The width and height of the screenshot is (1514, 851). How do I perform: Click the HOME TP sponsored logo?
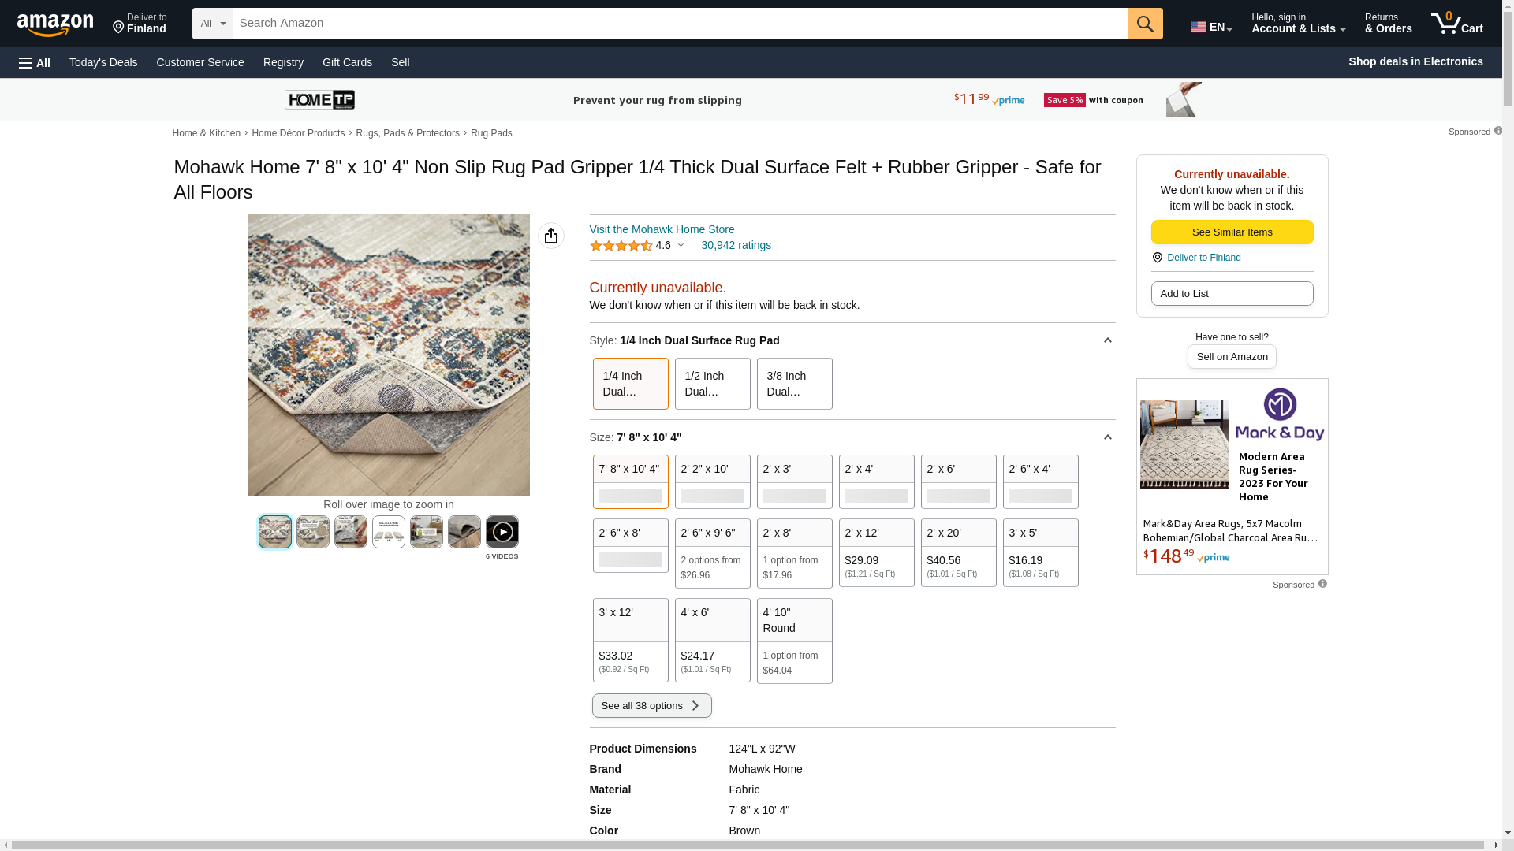319,100
